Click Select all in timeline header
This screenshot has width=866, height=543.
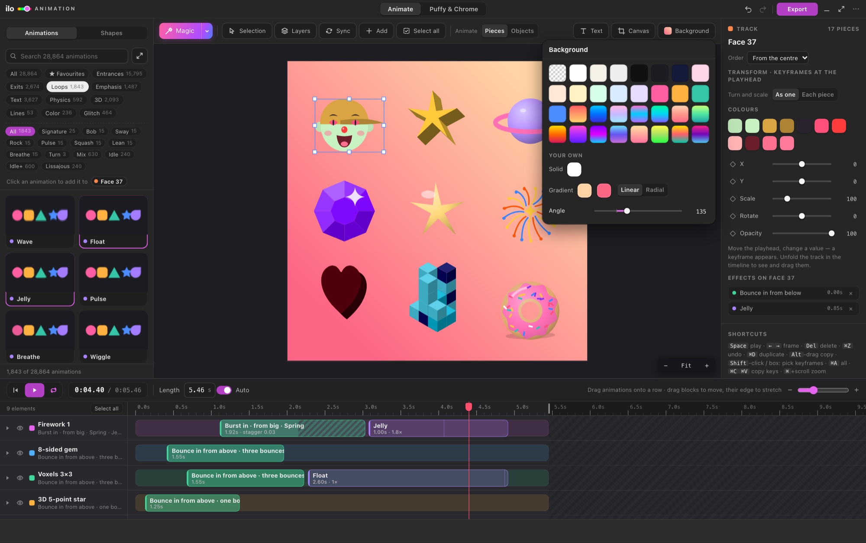pos(107,409)
